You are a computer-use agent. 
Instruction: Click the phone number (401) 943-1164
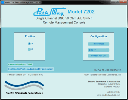[114, 92]
